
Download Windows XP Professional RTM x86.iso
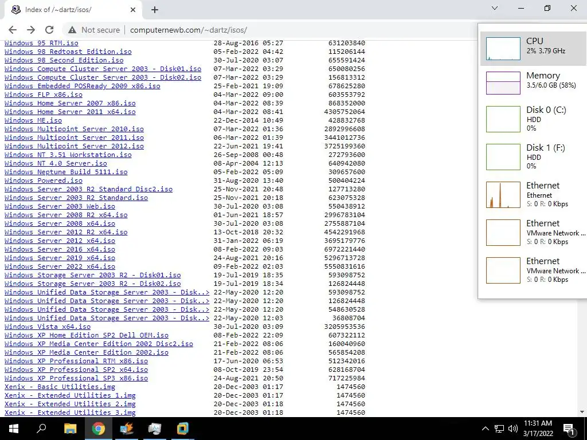76,362
